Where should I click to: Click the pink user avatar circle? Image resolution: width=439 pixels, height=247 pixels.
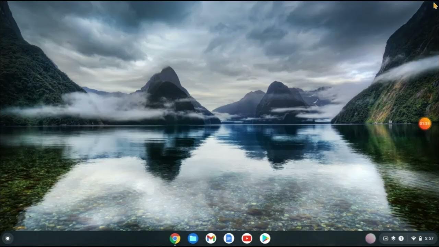click(370, 238)
